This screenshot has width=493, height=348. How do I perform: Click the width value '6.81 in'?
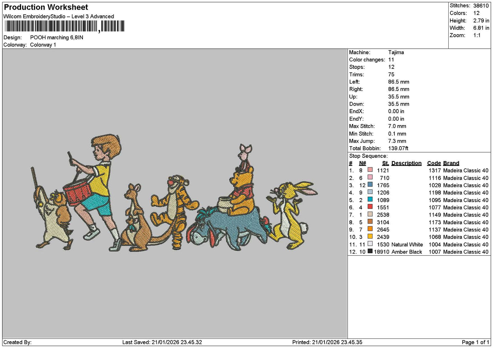pos(481,28)
